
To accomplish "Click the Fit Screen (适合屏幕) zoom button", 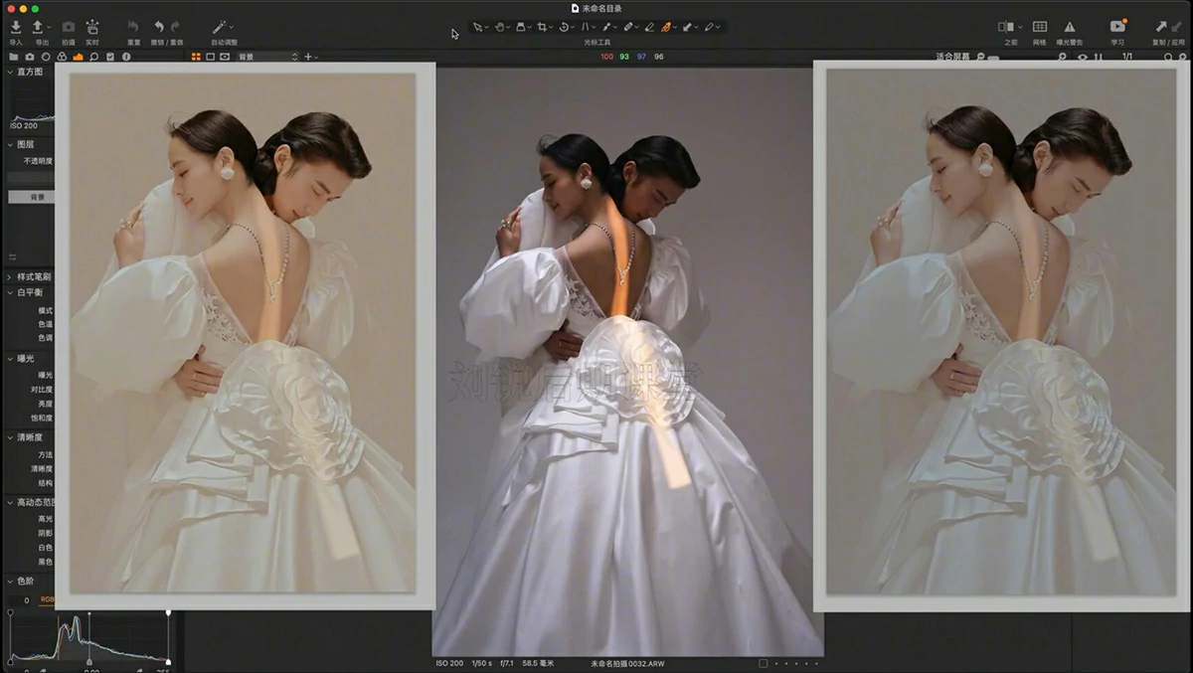I will click(953, 57).
